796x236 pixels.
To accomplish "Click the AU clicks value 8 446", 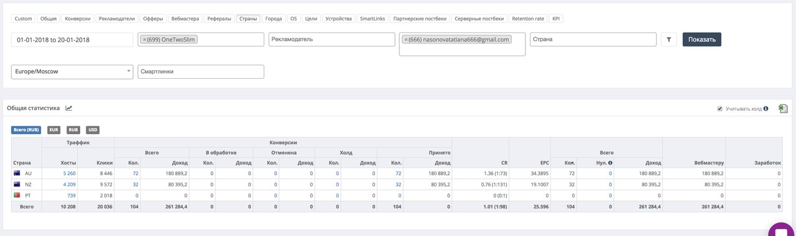I will pos(106,174).
